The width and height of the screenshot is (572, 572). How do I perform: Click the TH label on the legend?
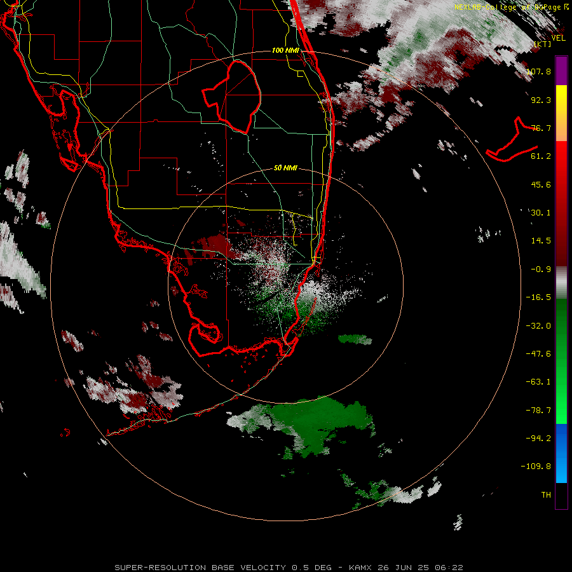click(x=546, y=495)
